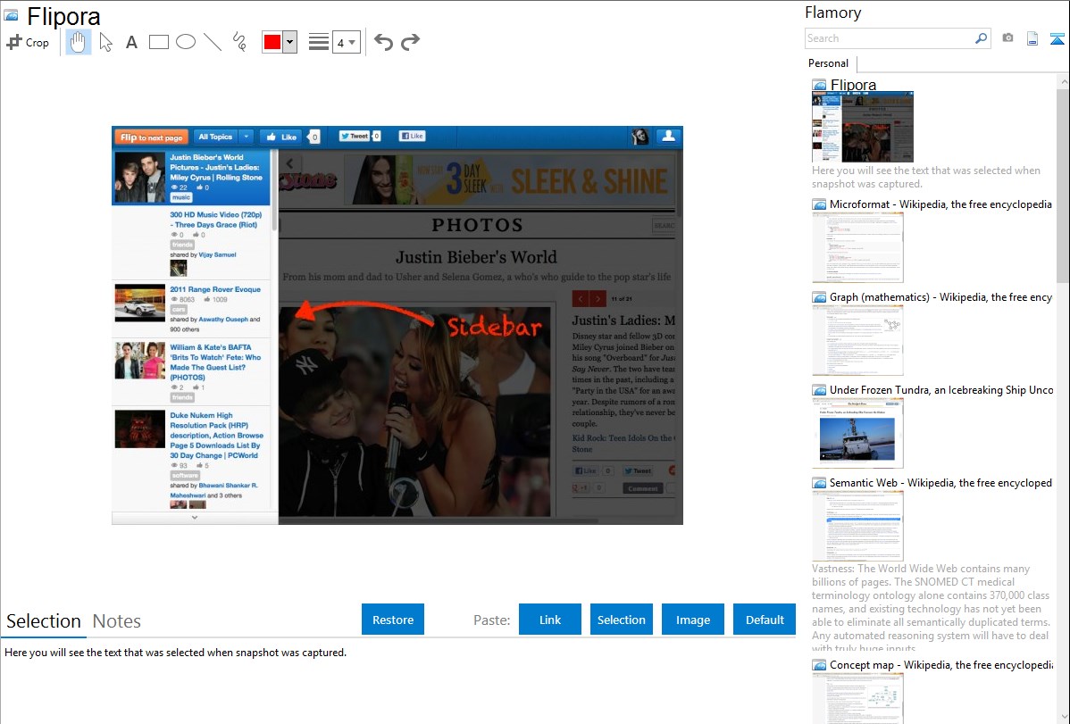Click the gray description under the Flipora thumbnail
Screen dimensions: 1070x724
click(926, 178)
